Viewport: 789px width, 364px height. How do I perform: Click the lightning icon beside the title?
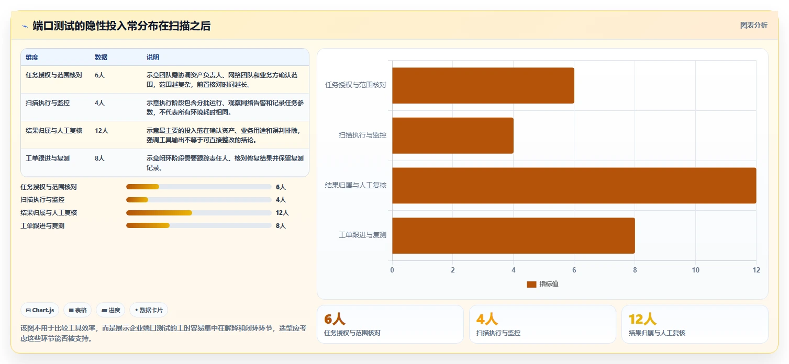pyautogui.click(x=25, y=26)
